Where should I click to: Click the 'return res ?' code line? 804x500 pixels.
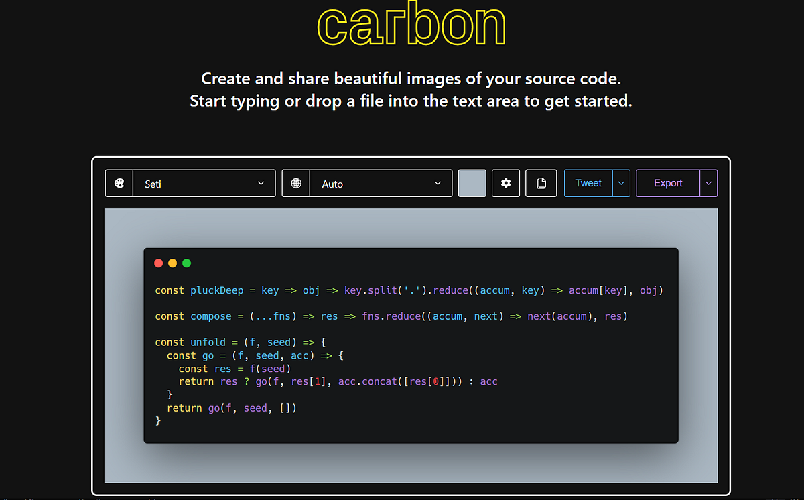coord(338,382)
